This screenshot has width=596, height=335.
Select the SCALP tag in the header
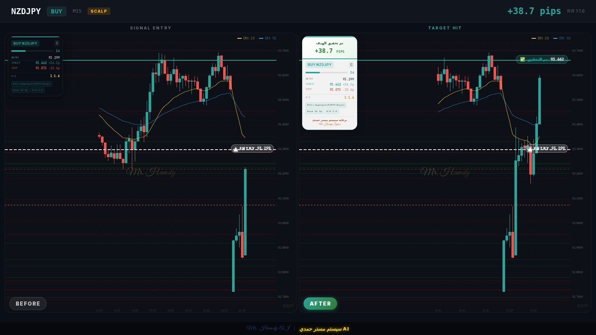99,11
